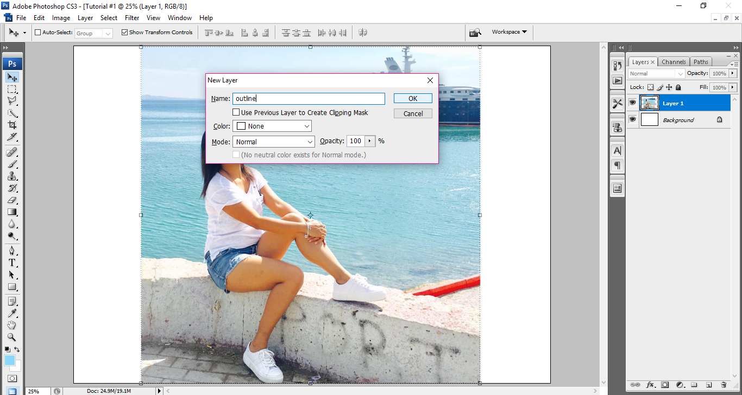Select the Eraser tool

[x=12, y=200]
